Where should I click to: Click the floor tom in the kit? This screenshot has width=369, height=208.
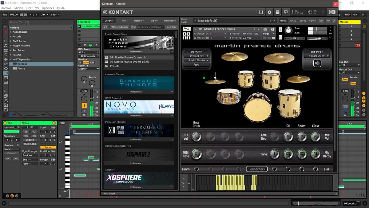[x=289, y=103]
